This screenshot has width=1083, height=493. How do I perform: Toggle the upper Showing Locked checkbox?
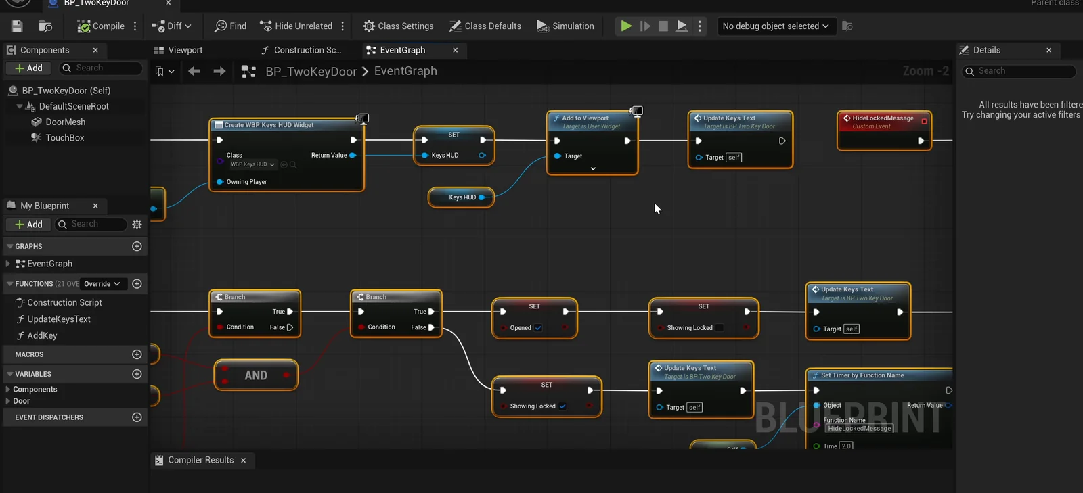pyautogui.click(x=720, y=328)
